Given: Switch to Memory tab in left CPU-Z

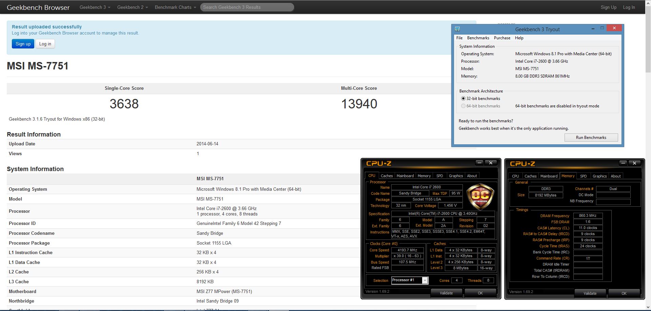Looking at the screenshot, I should pos(424,176).
